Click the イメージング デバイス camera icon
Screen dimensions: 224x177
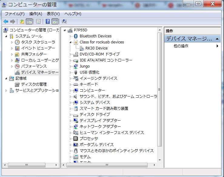pos(76,78)
